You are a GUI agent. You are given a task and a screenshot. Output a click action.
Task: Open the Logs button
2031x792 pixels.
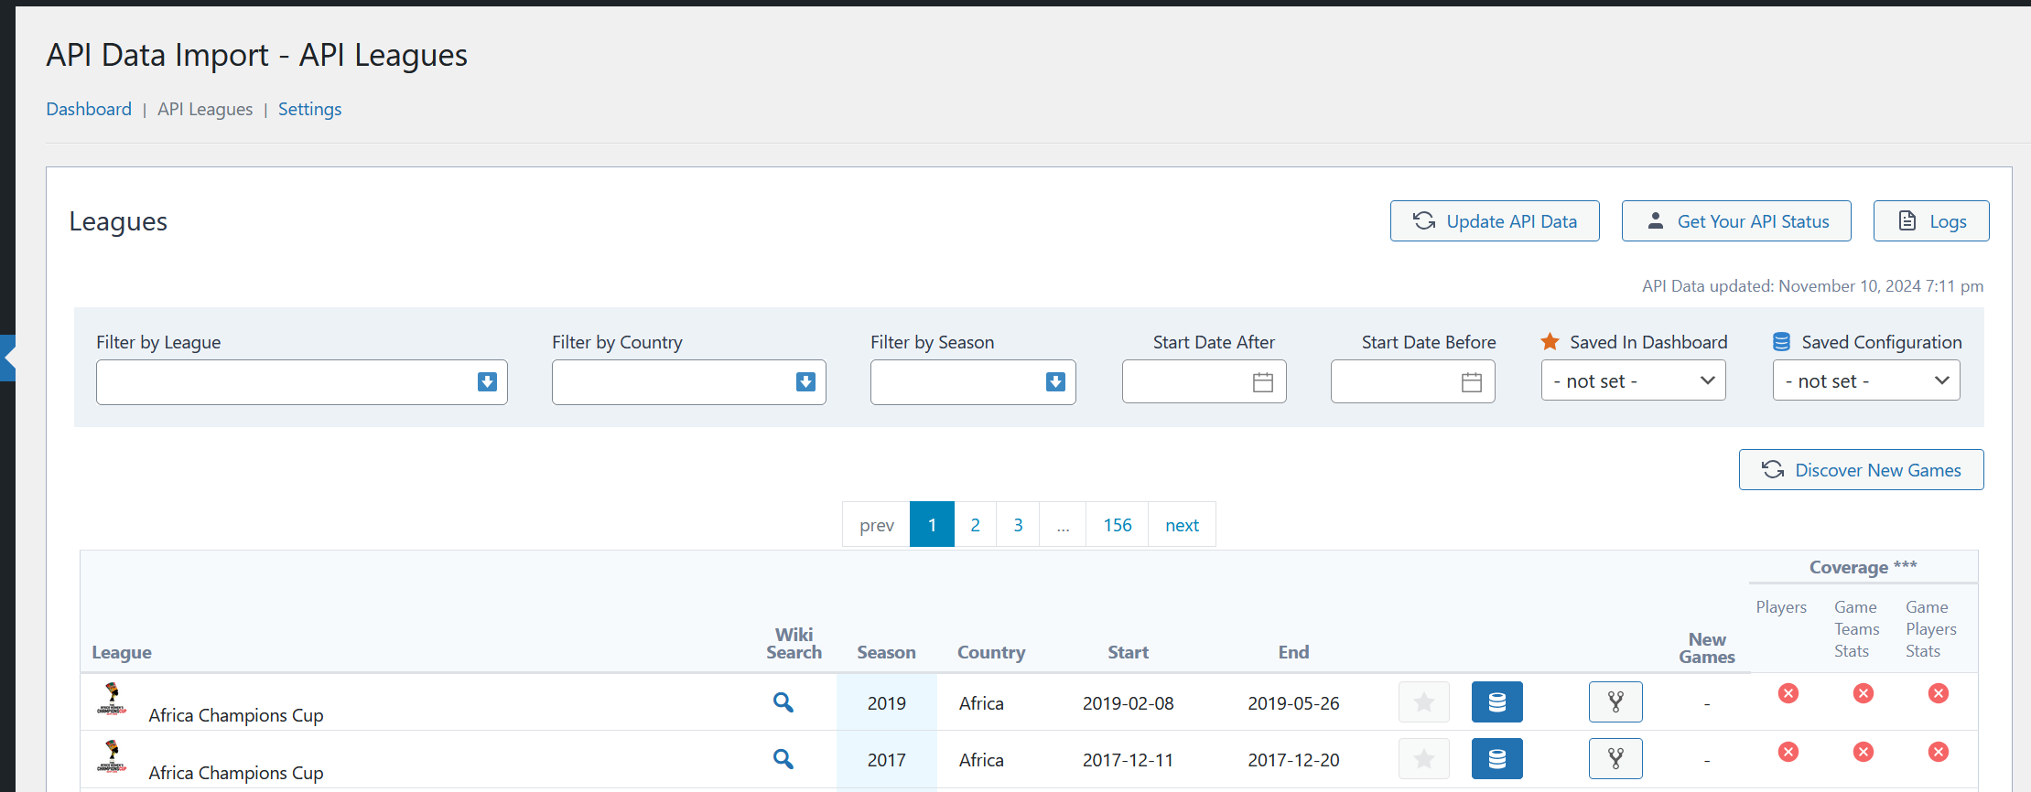coord(1931,221)
